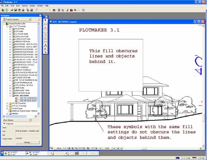Click the 'These symbols with the same fill' text
This screenshot has width=207, height=160.
click(x=152, y=132)
